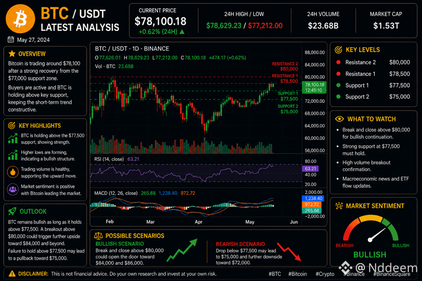
Task: Select the flame icon beside 'Trading volume is healthy'
Action: point(13,172)
